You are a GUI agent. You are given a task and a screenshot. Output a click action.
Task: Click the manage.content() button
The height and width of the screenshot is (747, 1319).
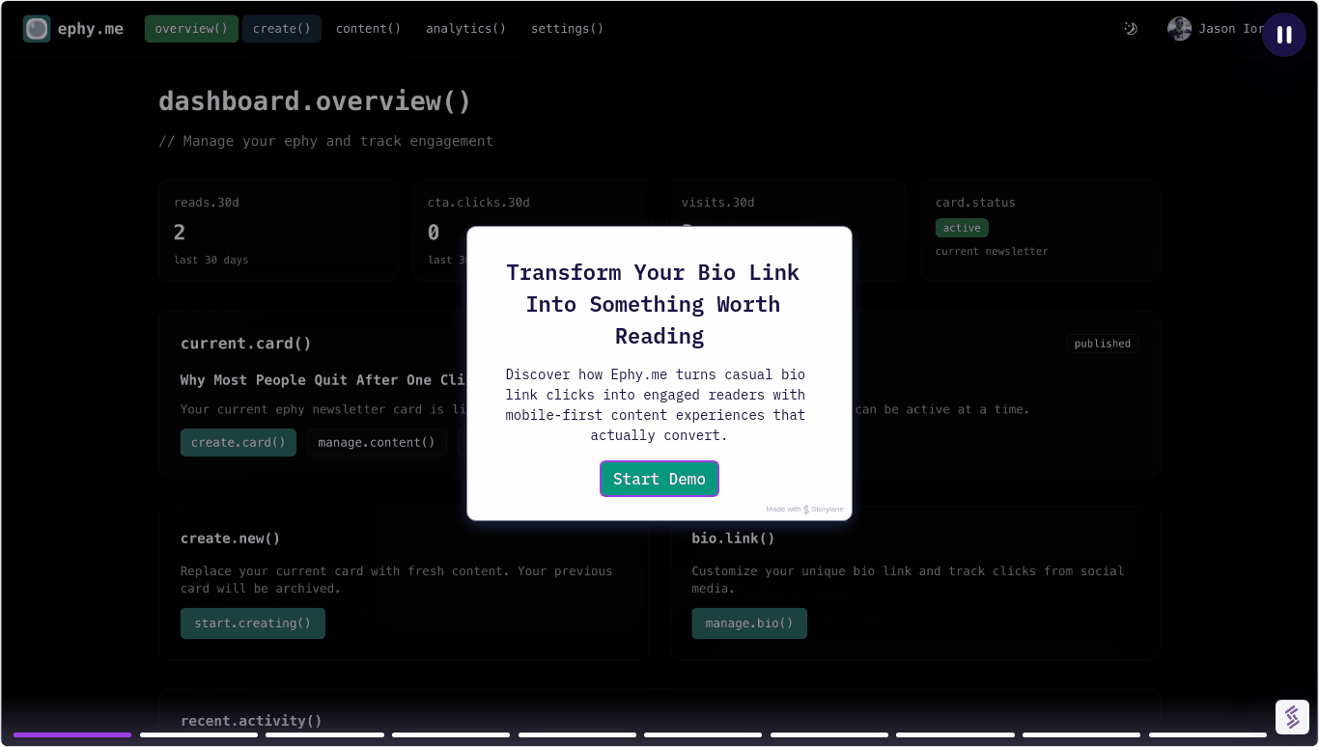[377, 442]
